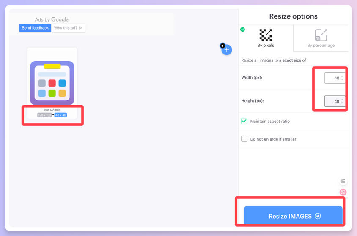Click the blue plus add-images button

[227, 50]
